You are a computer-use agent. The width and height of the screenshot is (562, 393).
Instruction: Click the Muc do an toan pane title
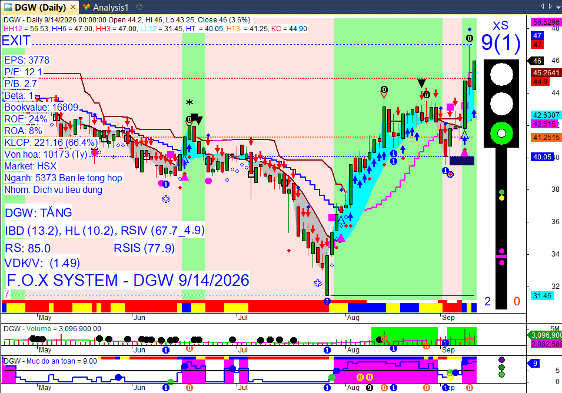(51, 361)
